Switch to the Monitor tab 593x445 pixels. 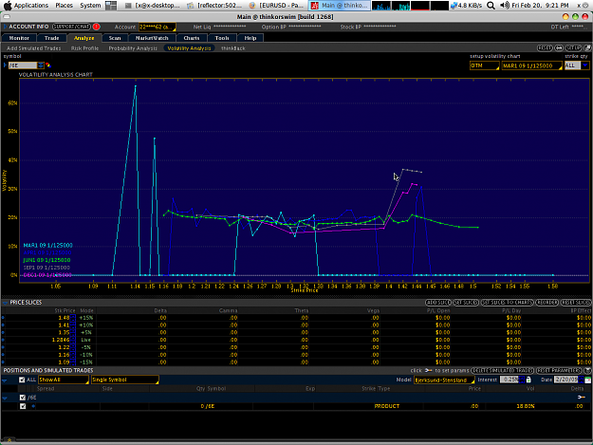point(19,38)
